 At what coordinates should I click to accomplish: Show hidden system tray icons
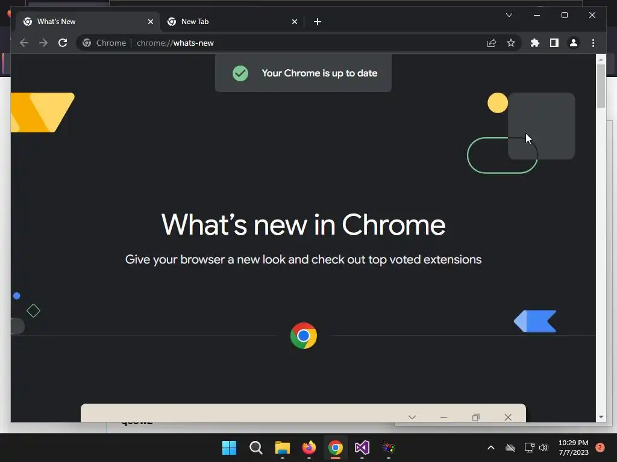[490, 448]
